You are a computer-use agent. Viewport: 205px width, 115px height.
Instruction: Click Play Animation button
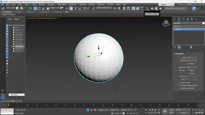click(152, 110)
